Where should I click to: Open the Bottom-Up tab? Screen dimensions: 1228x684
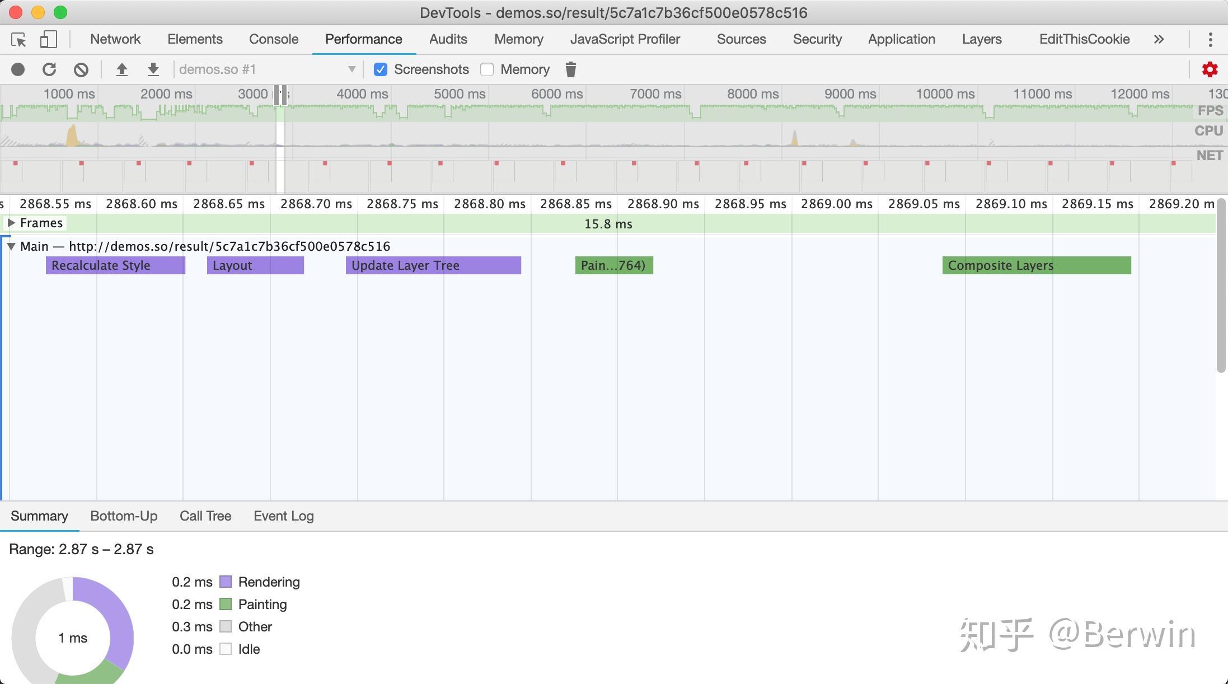124,516
